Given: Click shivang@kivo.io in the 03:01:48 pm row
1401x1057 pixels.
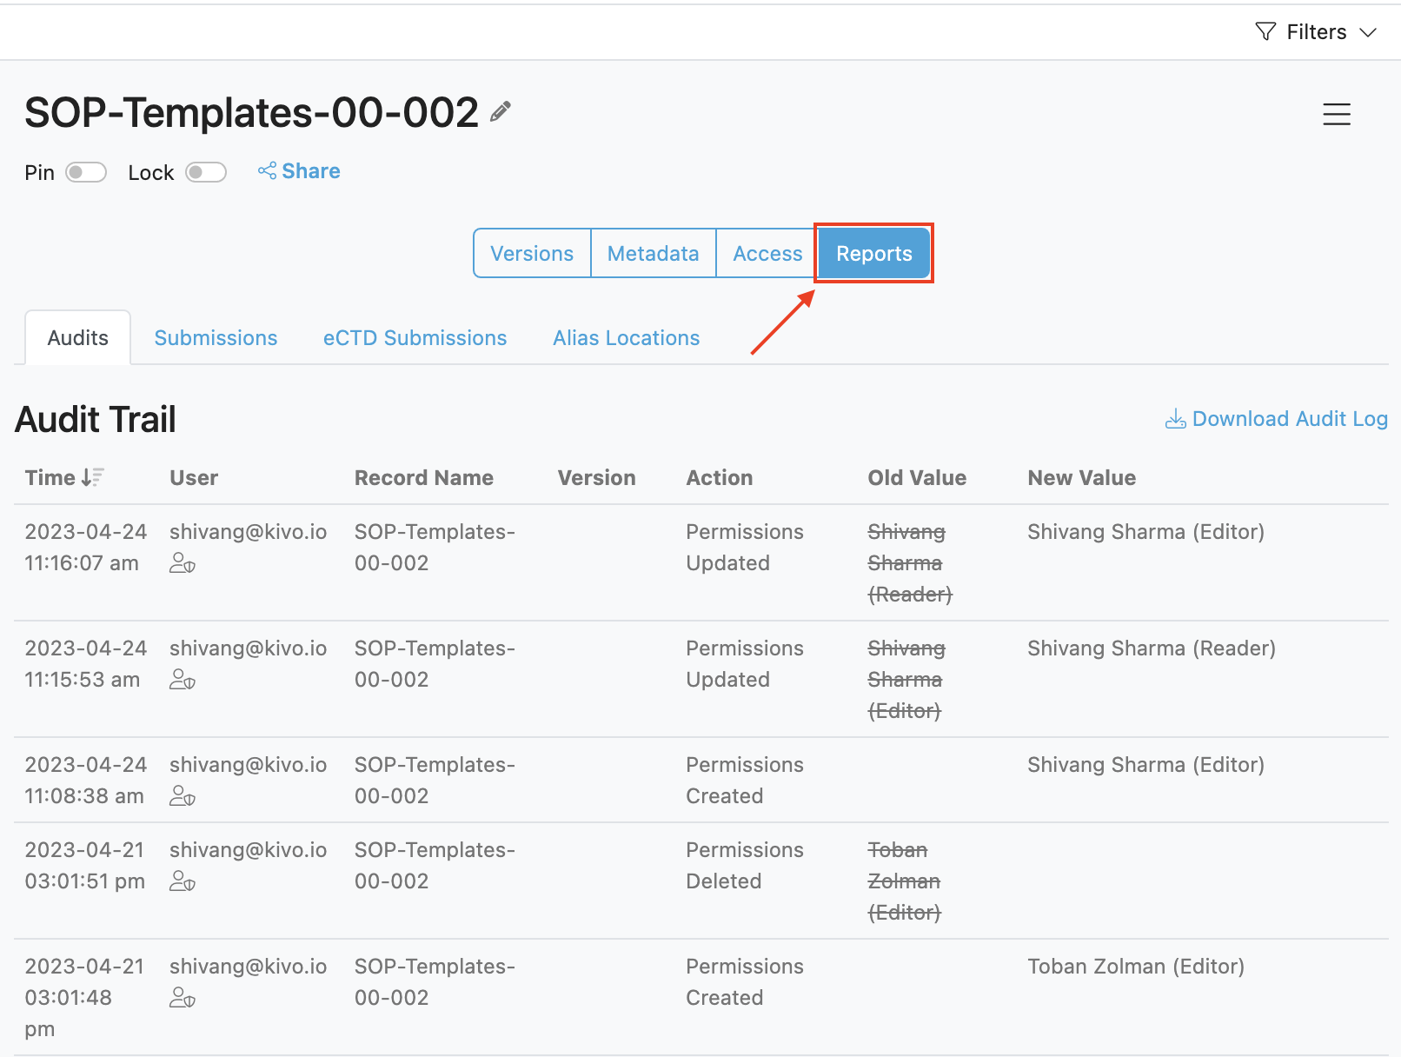Looking at the screenshot, I should [x=248, y=966].
